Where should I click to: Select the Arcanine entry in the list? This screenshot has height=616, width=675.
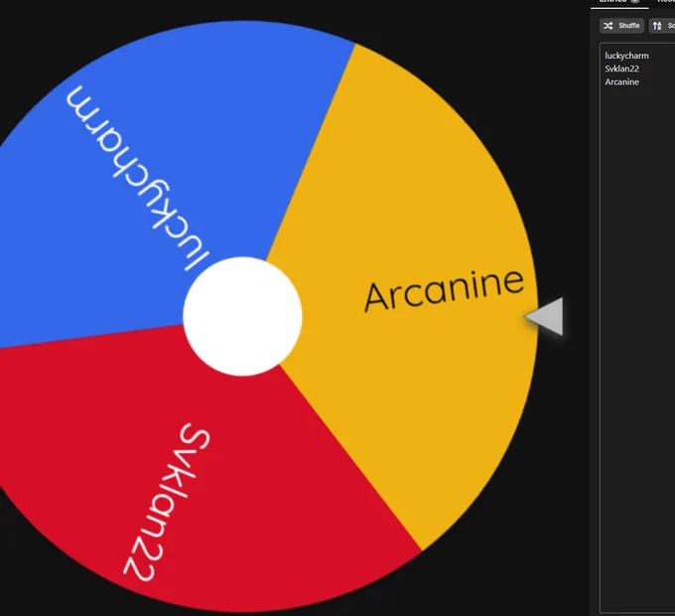(621, 81)
